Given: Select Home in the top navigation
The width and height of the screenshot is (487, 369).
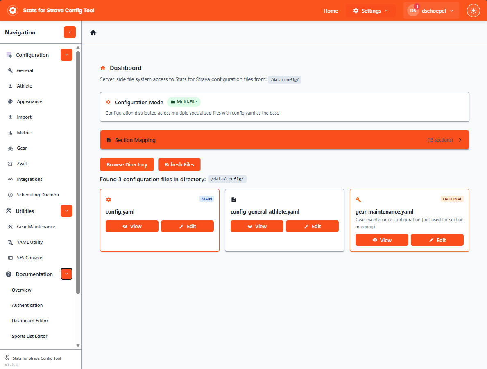Looking at the screenshot, I should pyautogui.click(x=331, y=11).
